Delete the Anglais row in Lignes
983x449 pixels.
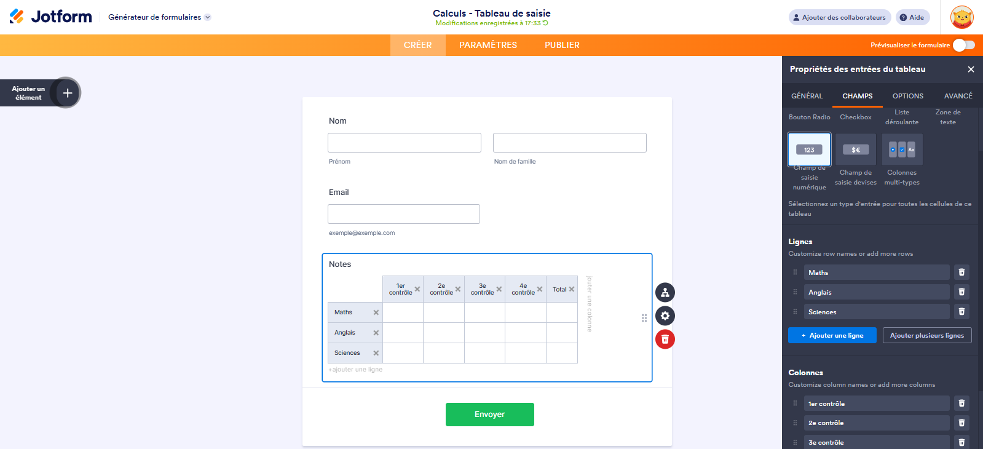961,292
